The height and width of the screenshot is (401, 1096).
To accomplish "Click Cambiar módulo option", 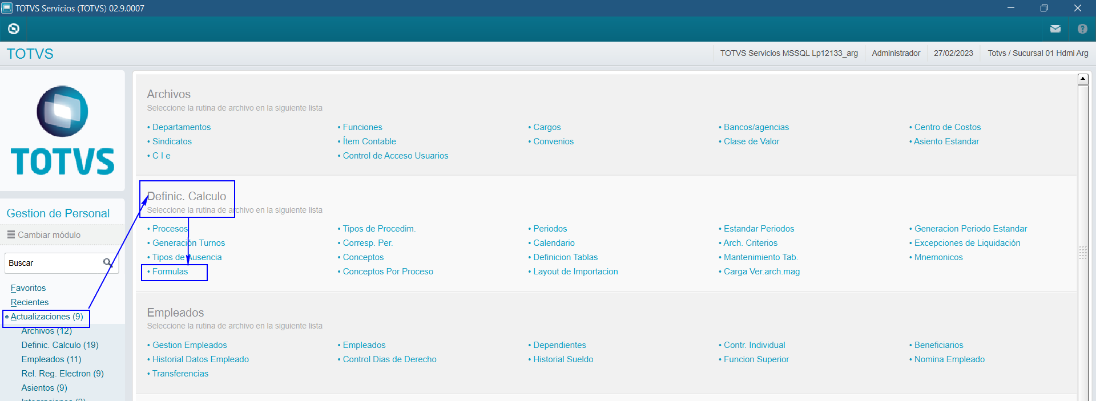I will (x=49, y=235).
